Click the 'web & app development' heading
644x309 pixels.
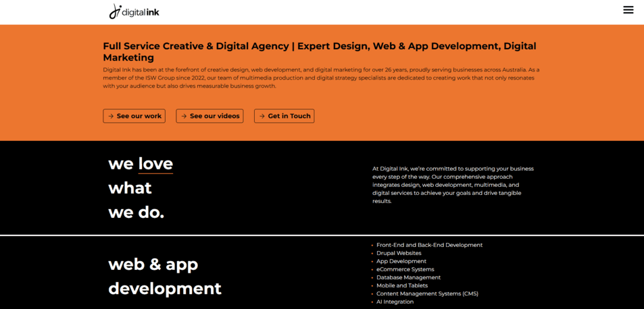[x=165, y=277]
